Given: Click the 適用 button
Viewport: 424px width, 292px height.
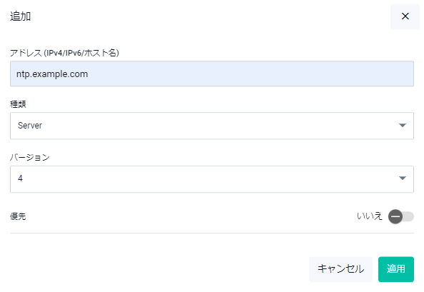Looking at the screenshot, I should [396, 269].
